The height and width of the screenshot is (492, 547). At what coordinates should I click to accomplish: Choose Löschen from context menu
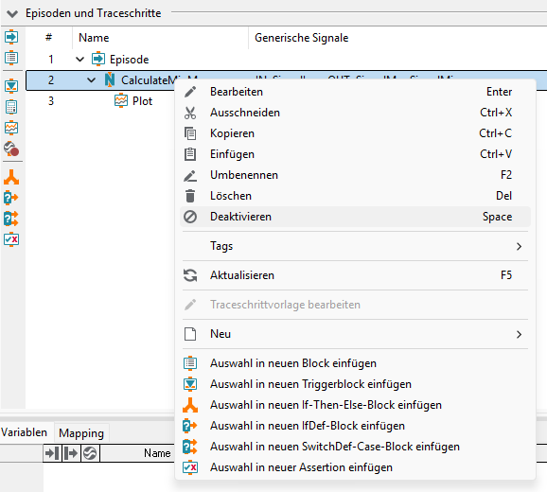point(355,196)
